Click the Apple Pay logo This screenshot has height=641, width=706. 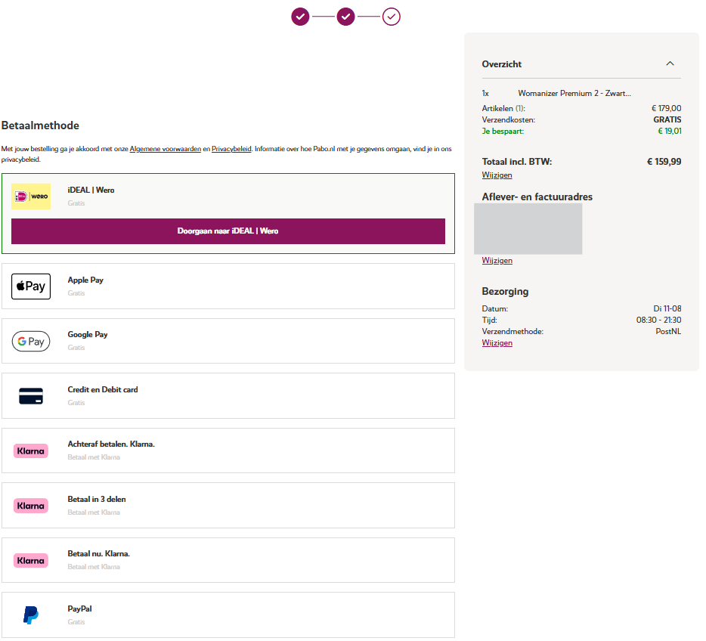[x=31, y=286]
